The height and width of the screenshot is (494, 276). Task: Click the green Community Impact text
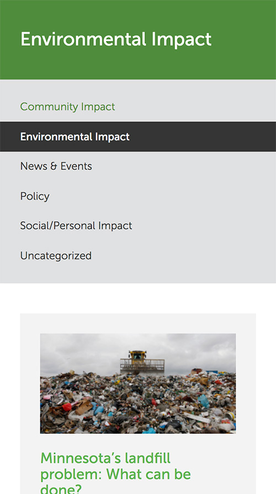point(67,107)
